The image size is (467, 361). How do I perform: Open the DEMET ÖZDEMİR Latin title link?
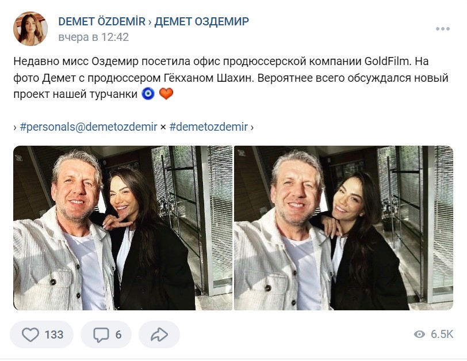pyautogui.click(x=102, y=21)
